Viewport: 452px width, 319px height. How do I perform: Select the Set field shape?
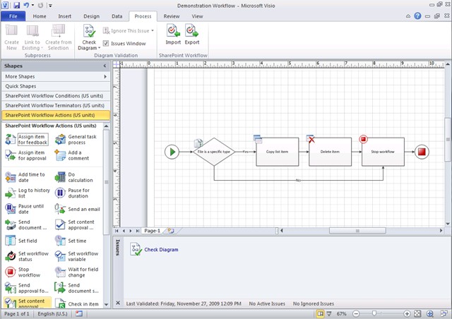click(x=21, y=241)
